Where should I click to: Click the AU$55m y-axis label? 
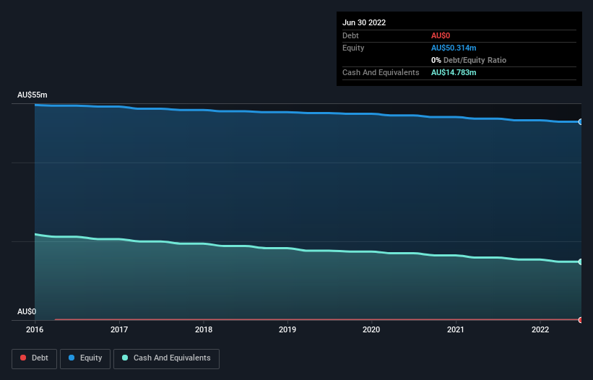click(x=33, y=95)
